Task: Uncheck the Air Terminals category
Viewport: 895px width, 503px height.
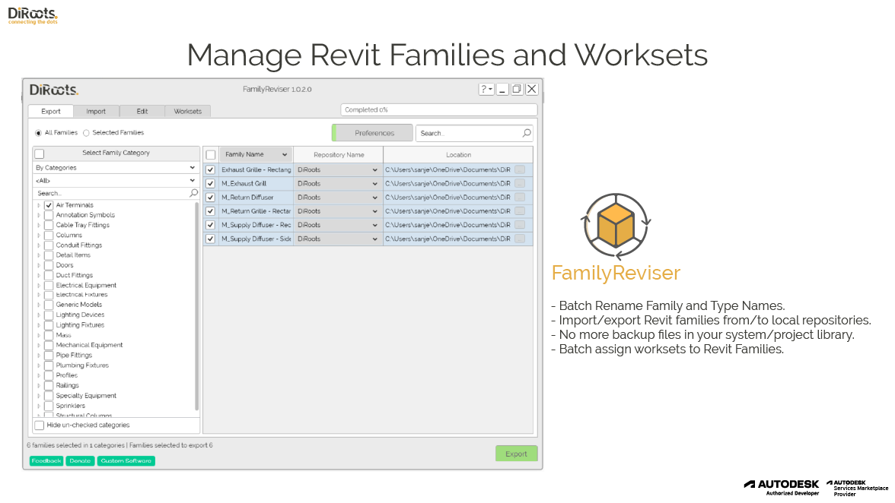Action: [49, 205]
